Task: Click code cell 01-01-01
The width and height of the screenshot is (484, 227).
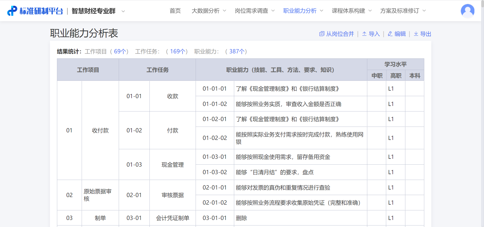Action: point(215,89)
